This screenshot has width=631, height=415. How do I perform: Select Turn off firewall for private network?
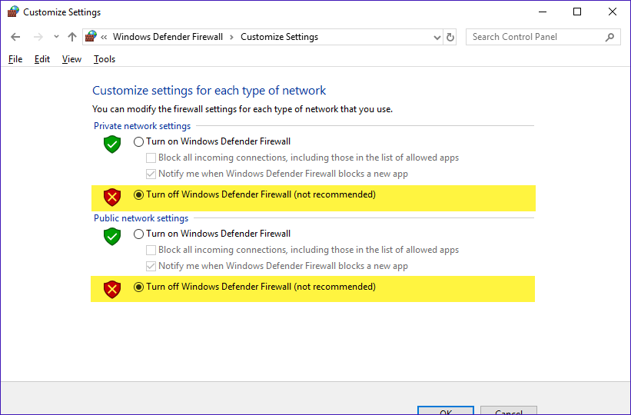tap(138, 195)
